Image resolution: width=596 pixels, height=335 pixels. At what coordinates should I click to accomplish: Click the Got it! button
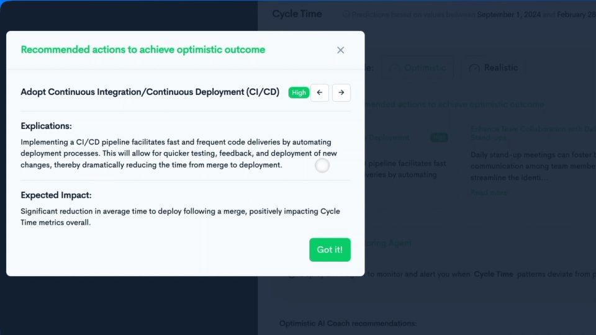330,249
